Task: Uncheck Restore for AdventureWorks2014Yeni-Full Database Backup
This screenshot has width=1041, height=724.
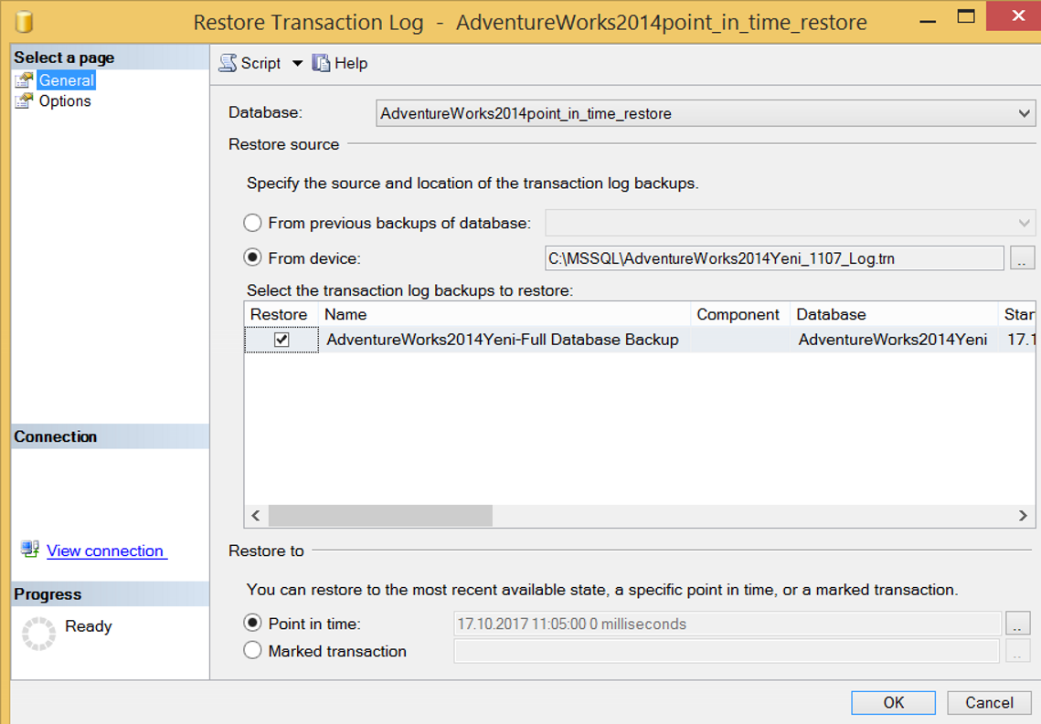Action: click(x=281, y=340)
